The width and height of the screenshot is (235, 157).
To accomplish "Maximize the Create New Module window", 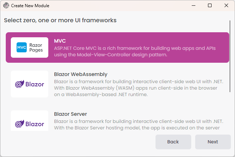I will coord(210,6).
